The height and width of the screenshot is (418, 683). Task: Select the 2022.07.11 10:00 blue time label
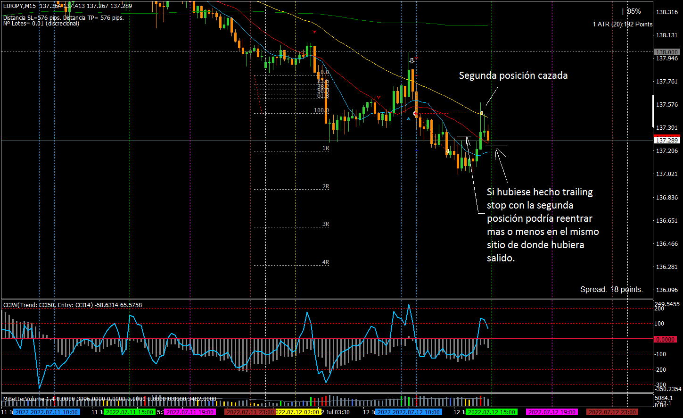(46, 412)
